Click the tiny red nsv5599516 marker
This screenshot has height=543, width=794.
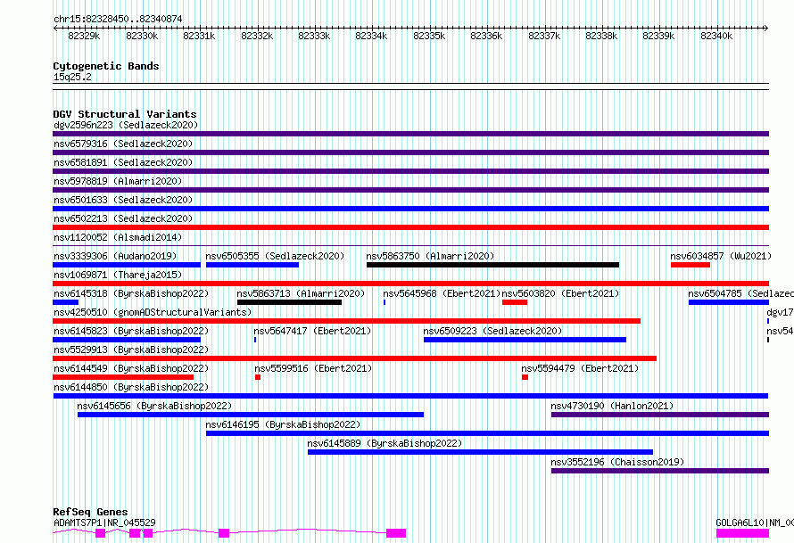coord(258,377)
